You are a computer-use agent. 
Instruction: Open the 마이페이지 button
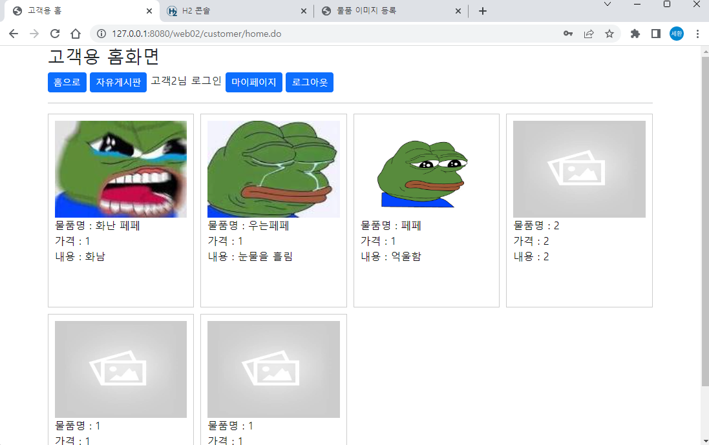pyautogui.click(x=253, y=82)
